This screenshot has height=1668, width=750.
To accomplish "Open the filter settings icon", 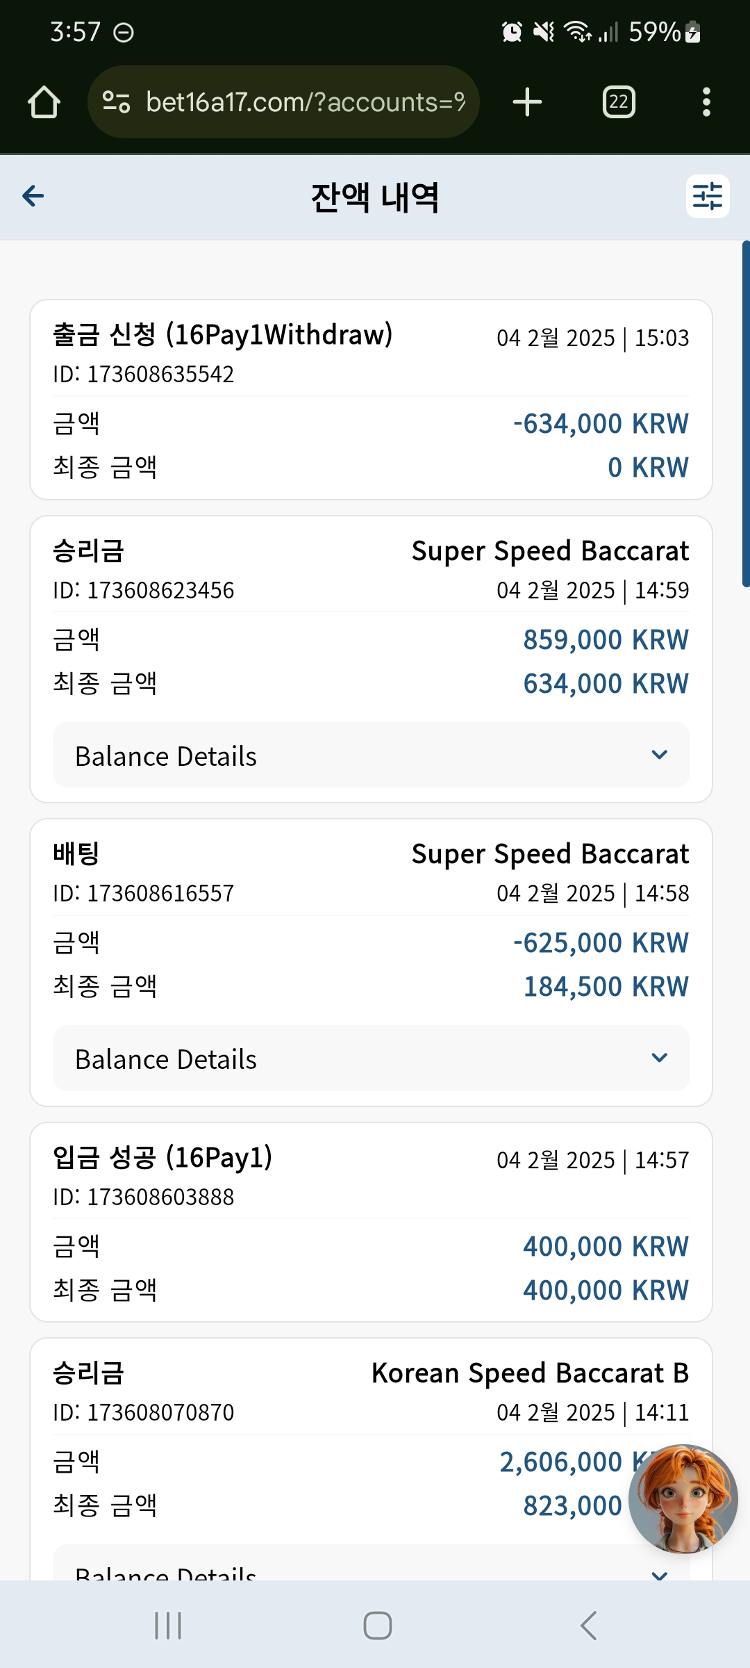I will pyautogui.click(x=708, y=196).
